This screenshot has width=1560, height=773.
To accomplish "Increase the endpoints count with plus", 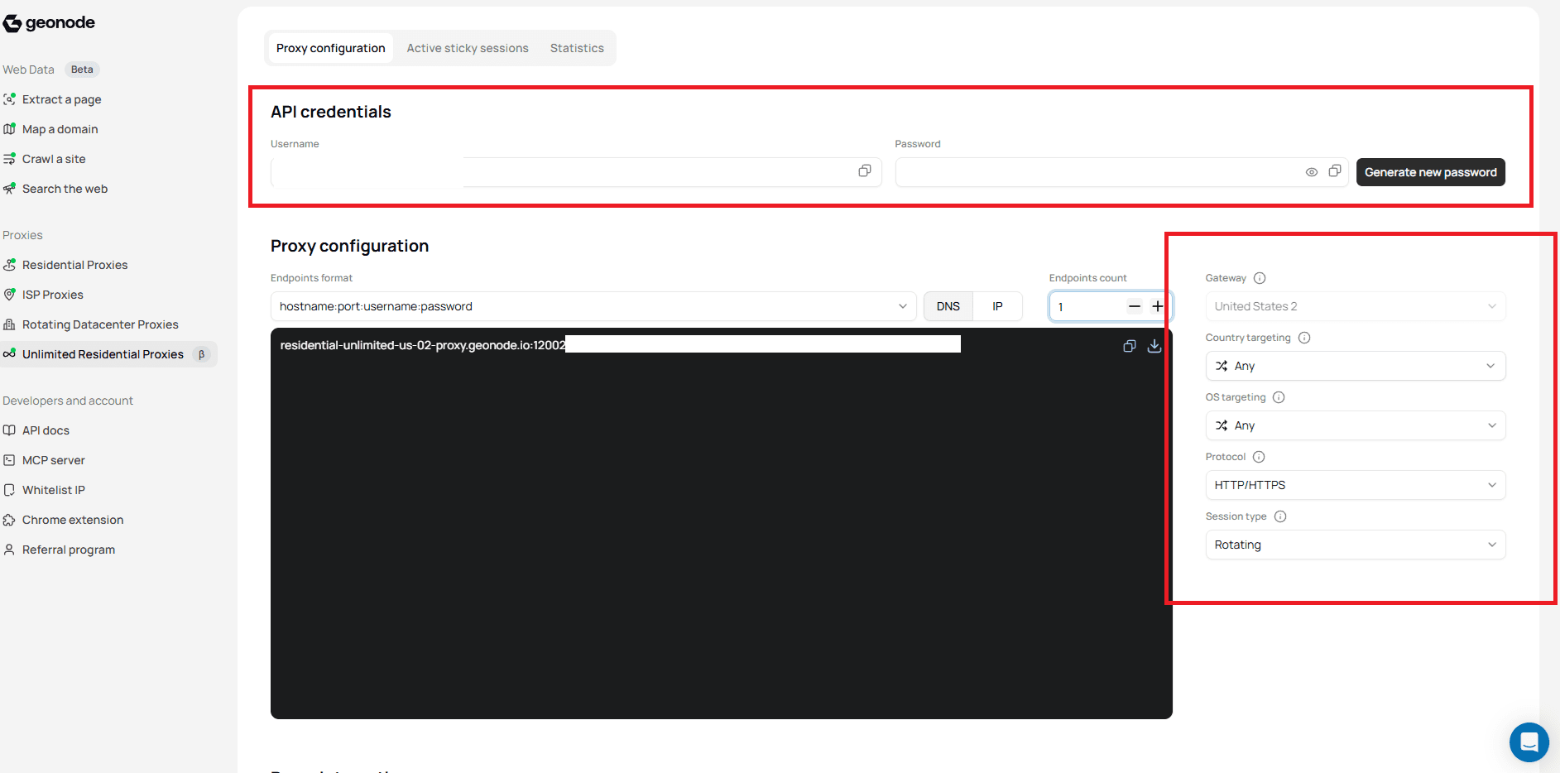I will coord(1158,306).
